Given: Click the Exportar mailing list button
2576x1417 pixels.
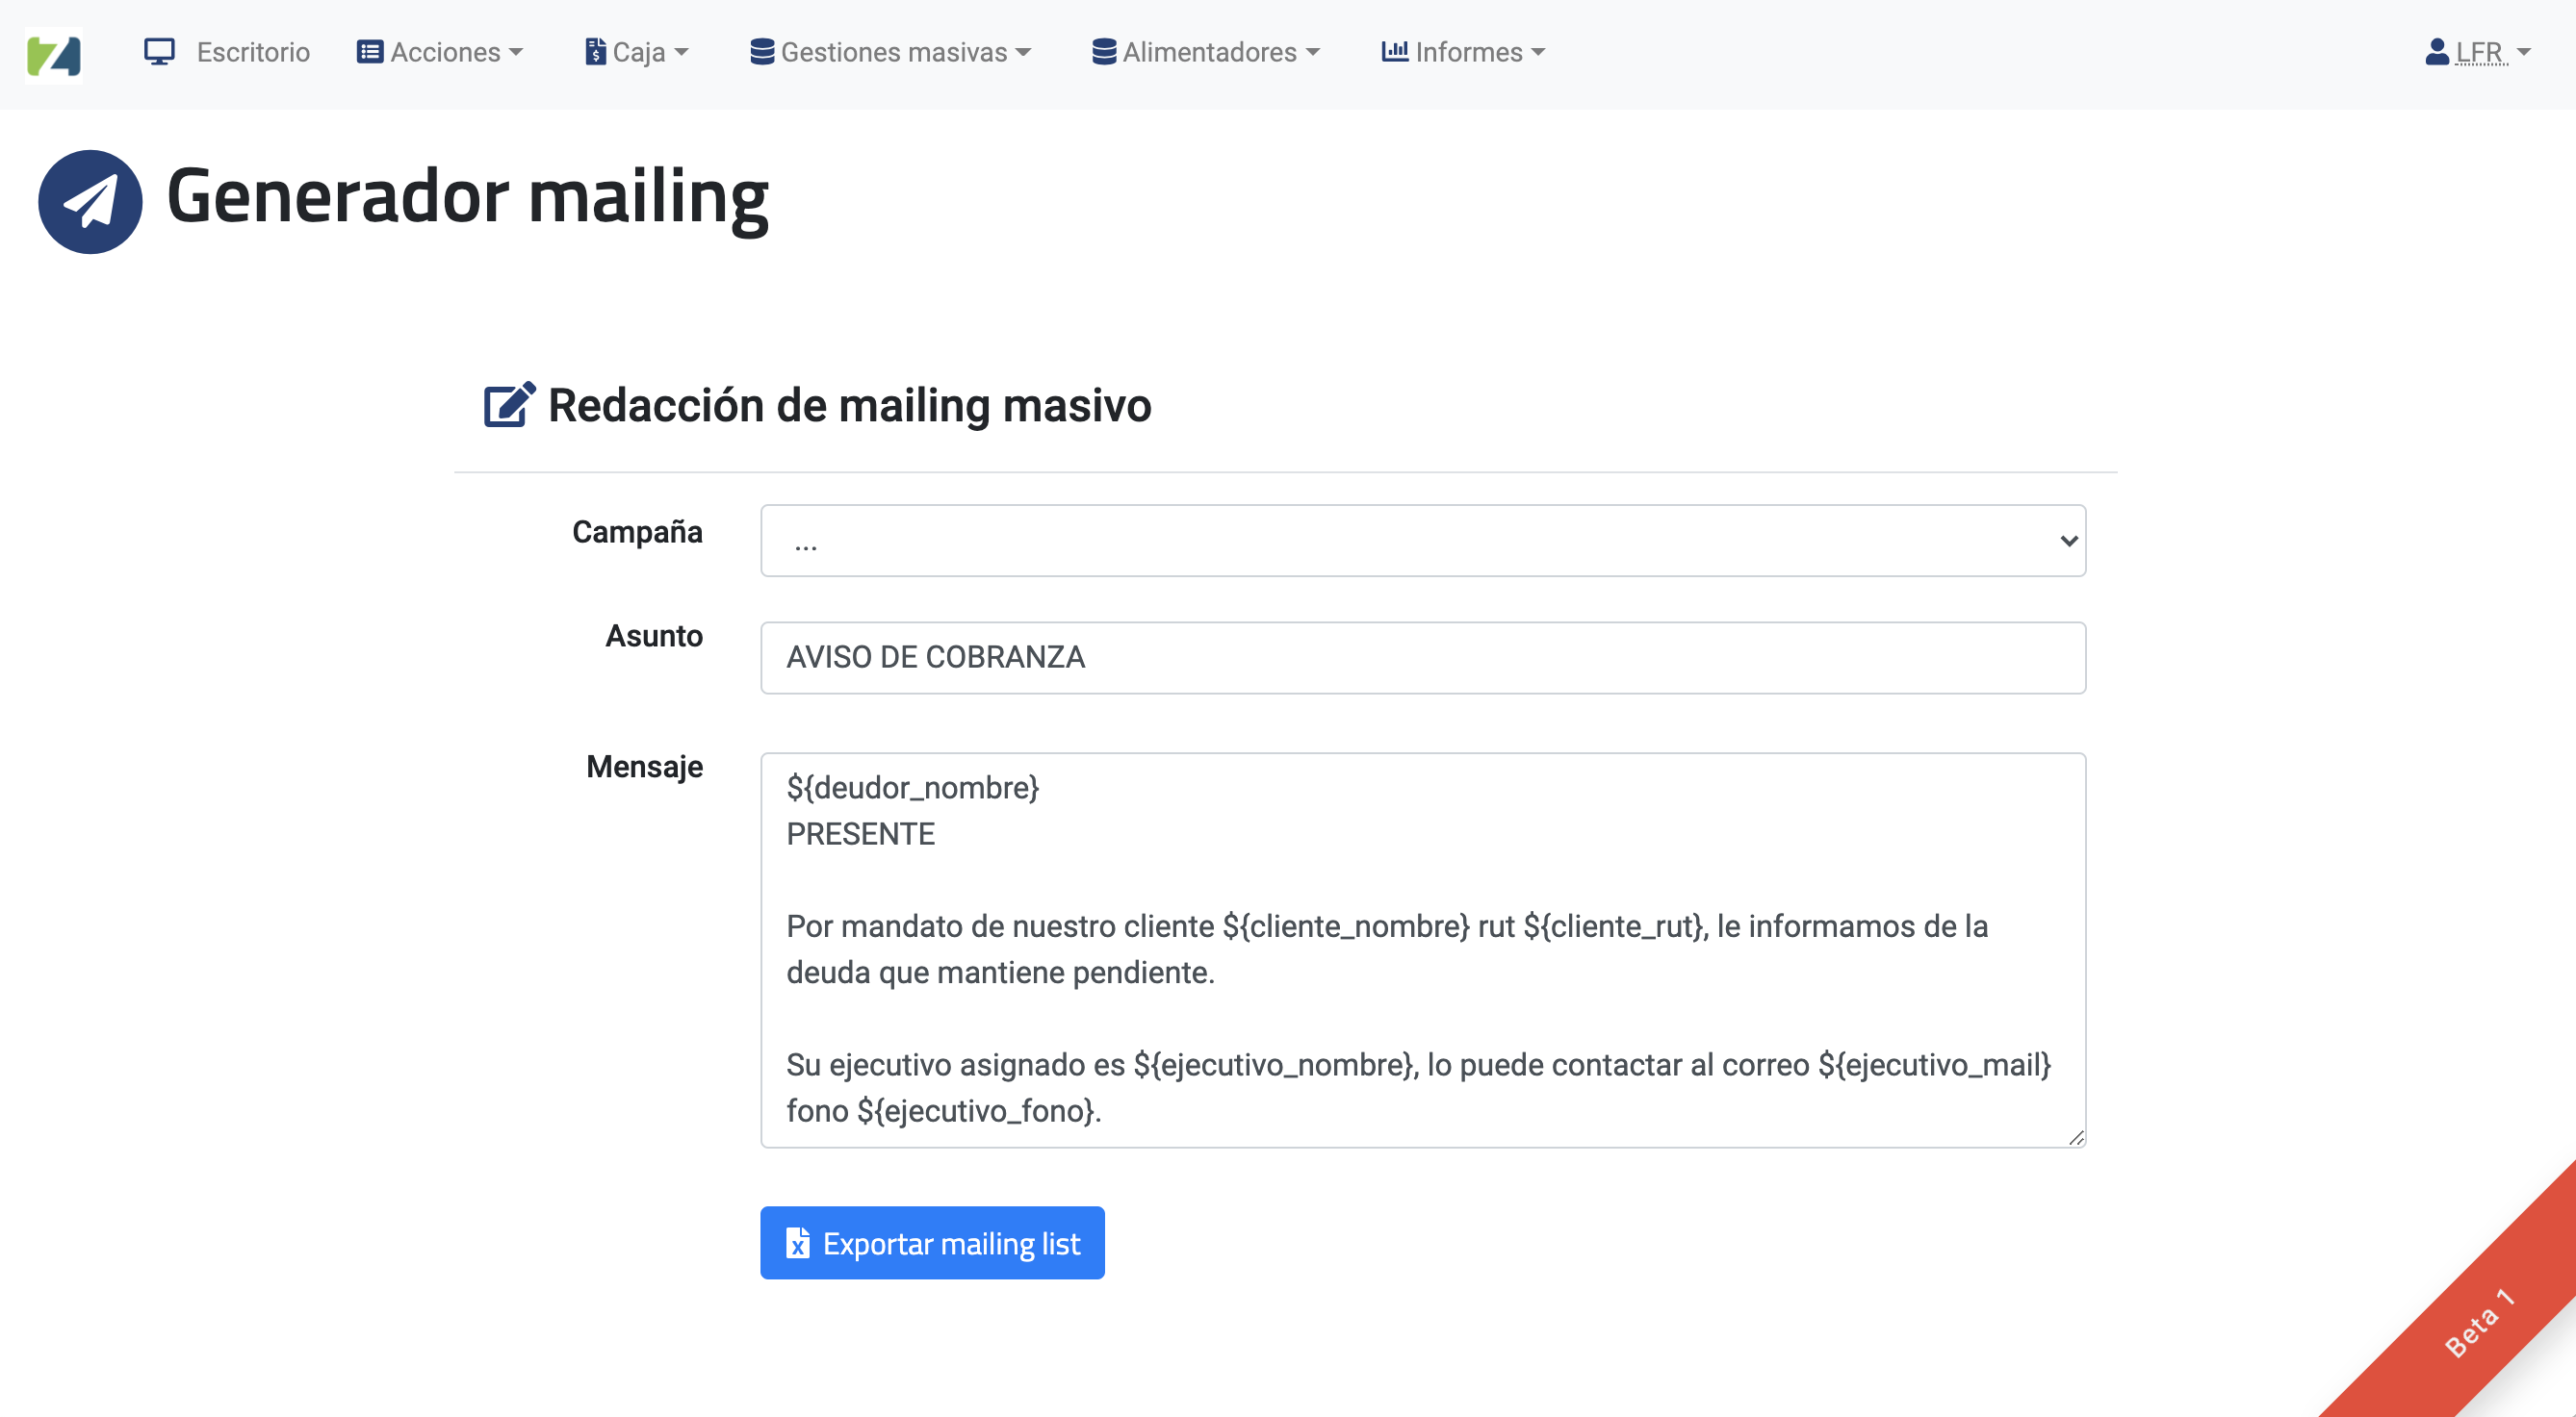Looking at the screenshot, I should (x=932, y=1243).
